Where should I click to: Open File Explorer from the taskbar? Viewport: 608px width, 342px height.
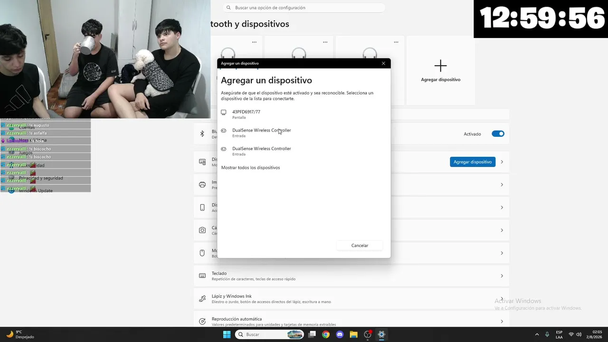353,334
